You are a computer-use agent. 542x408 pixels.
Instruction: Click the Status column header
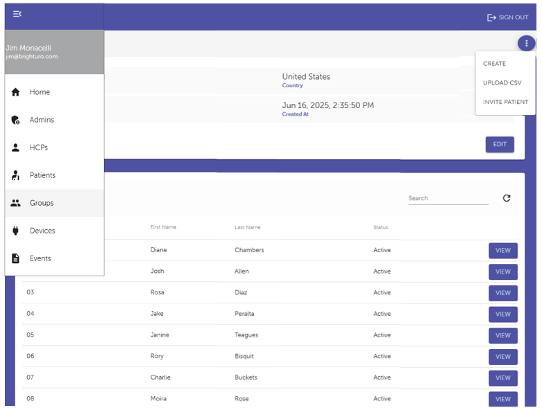pos(380,227)
